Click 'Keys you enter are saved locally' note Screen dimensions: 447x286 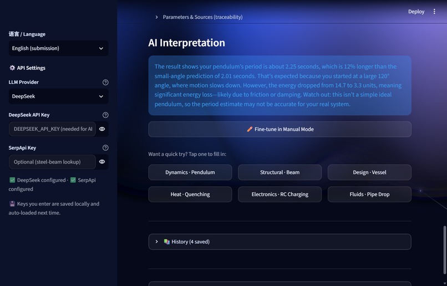tap(54, 208)
